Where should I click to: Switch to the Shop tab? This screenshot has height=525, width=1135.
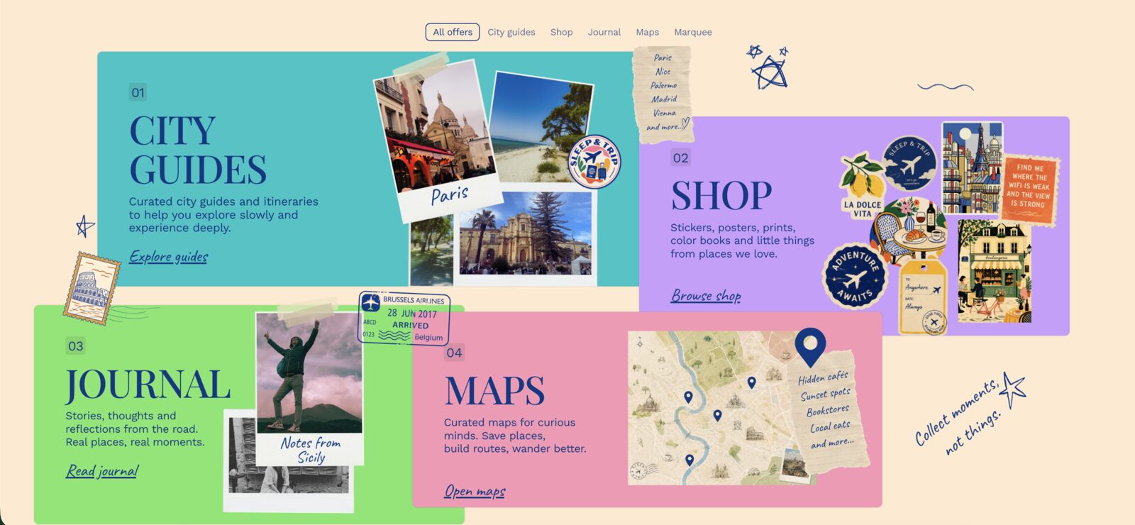coord(561,32)
